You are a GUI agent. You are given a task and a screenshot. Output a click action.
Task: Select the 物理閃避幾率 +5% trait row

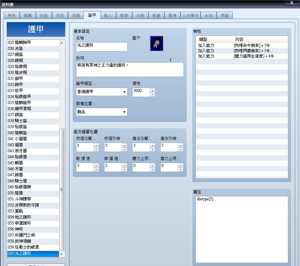242,51
